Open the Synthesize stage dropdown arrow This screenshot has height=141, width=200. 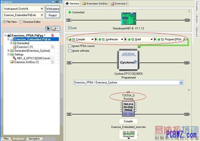pyautogui.click(x=122, y=39)
